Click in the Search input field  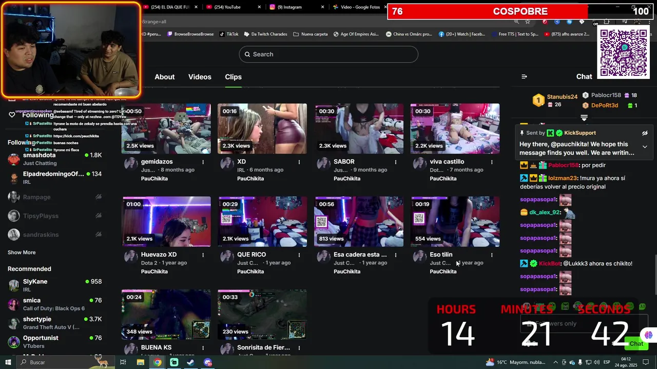(x=328, y=54)
